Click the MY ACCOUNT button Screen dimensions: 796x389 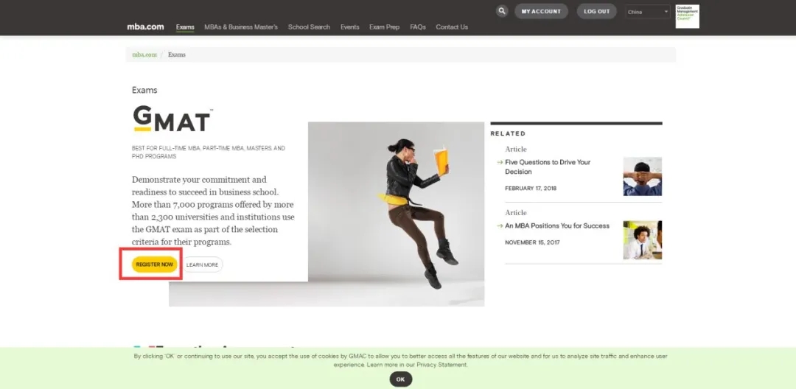[541, 11]
